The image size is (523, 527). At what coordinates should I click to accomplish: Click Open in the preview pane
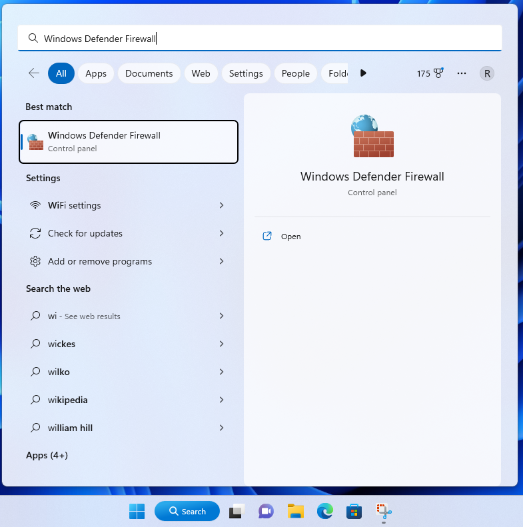[290, 237]
